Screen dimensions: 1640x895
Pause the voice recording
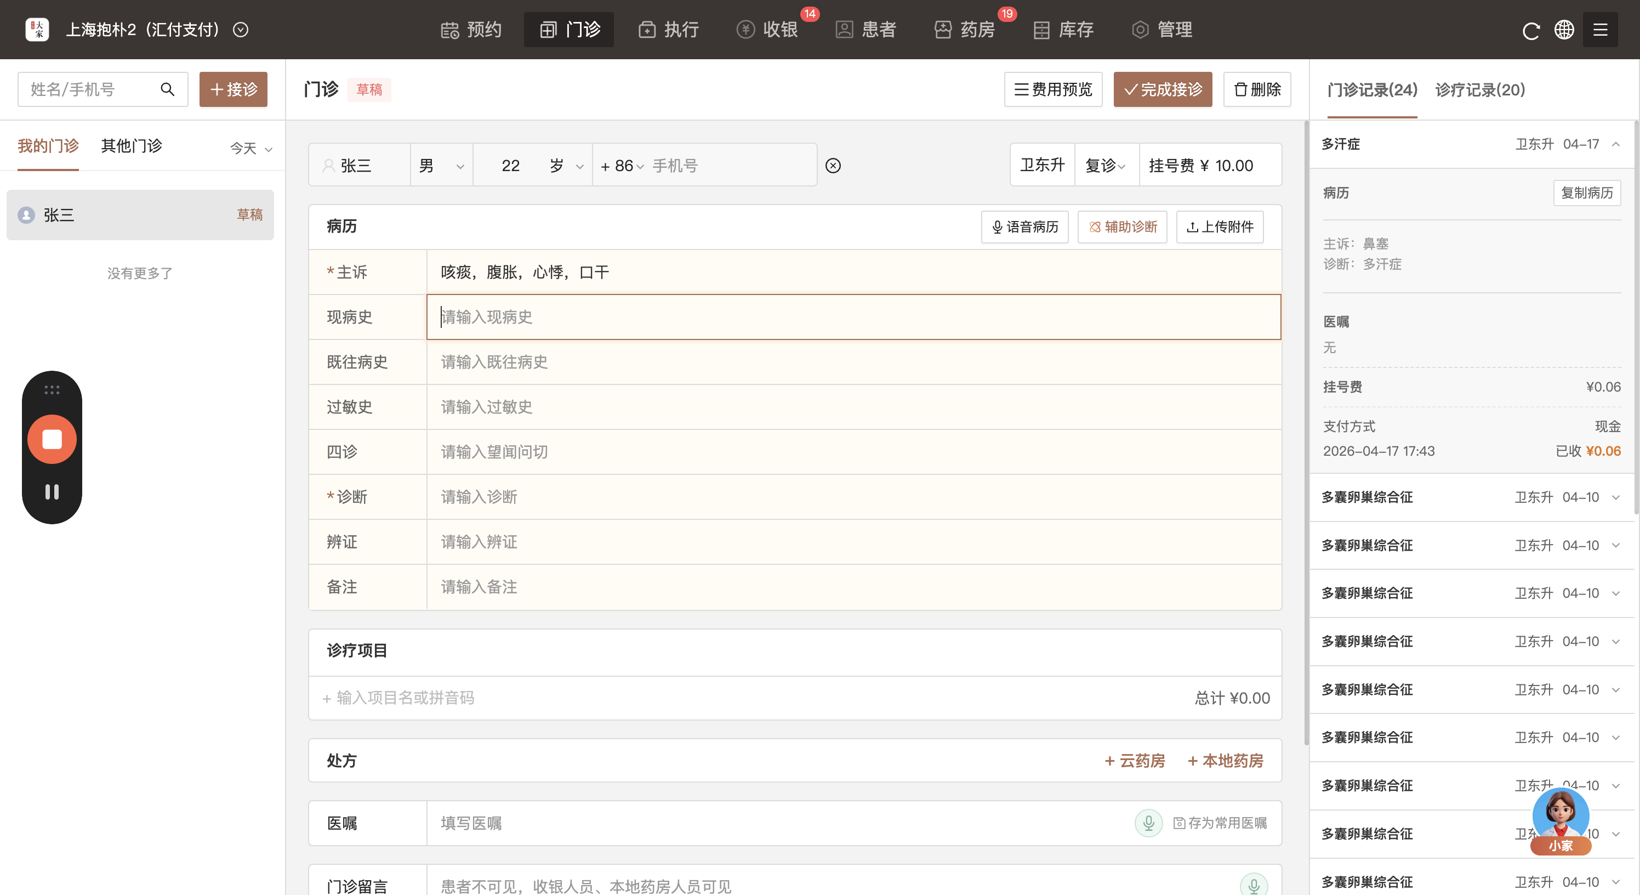(52, 492)
